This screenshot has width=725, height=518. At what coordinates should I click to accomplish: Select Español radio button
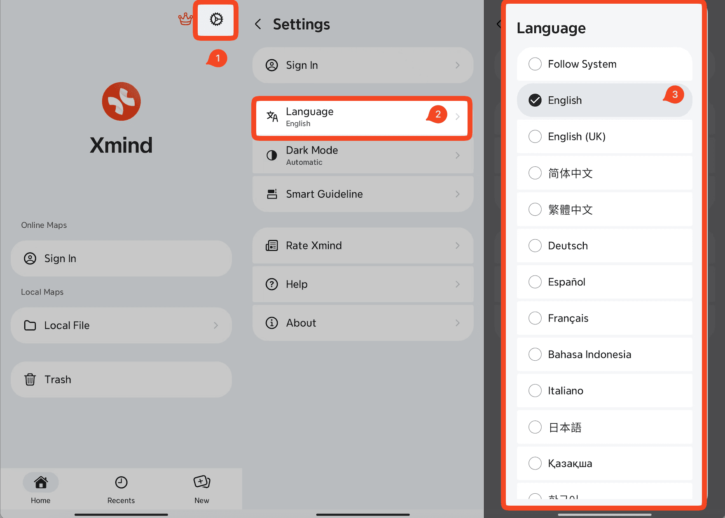[535, 282]
